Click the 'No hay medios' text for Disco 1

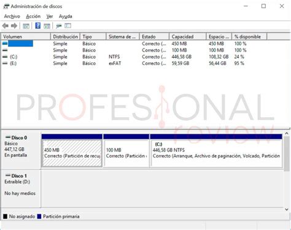20,193
